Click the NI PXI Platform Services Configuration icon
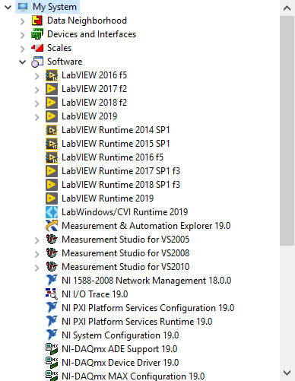 click(52, 307)
